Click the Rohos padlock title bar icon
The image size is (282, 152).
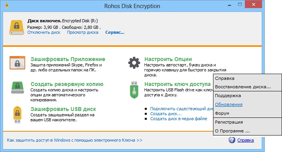click(7, 6)
